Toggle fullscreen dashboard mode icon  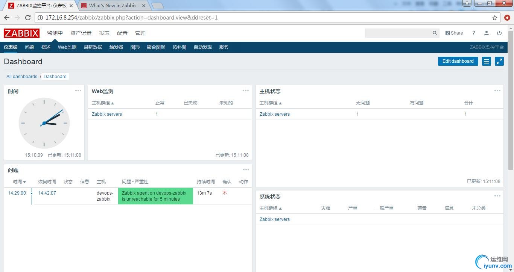tap(499, 61)
